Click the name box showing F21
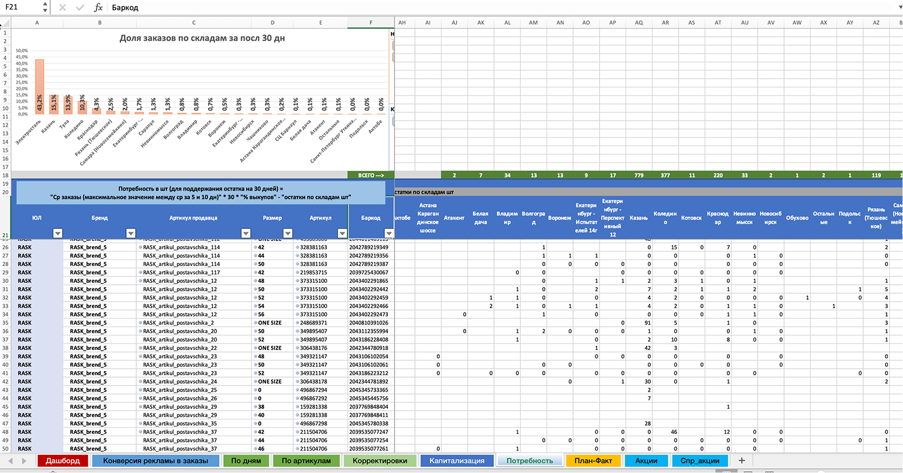Viewport: 903px width, 473px height. click(x=21, y=8)
